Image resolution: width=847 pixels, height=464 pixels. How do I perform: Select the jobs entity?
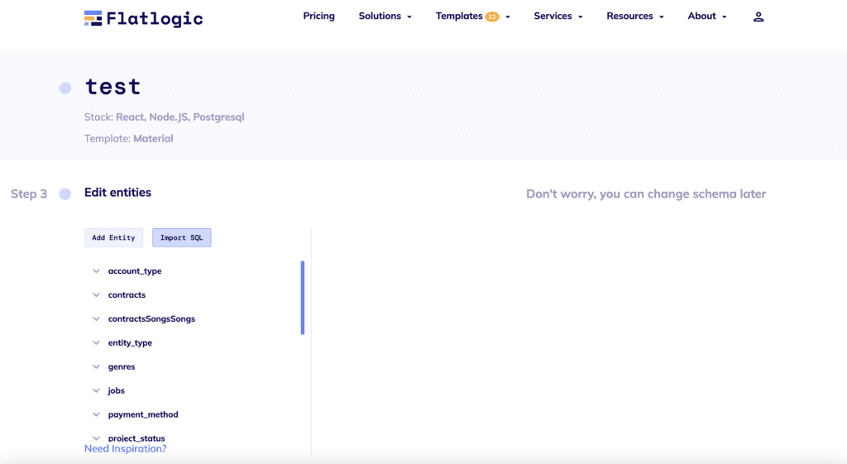(x=116, y=390)
